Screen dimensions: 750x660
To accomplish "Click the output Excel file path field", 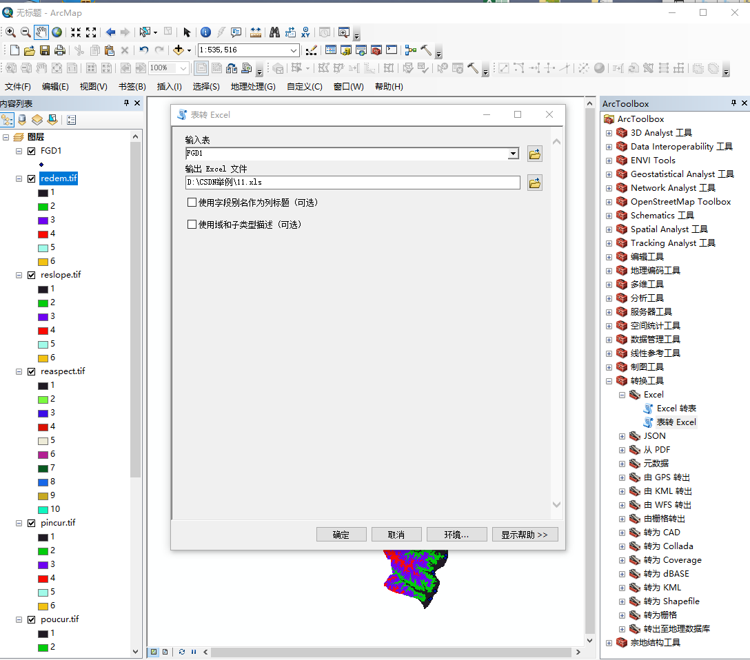I will [352, 183].
